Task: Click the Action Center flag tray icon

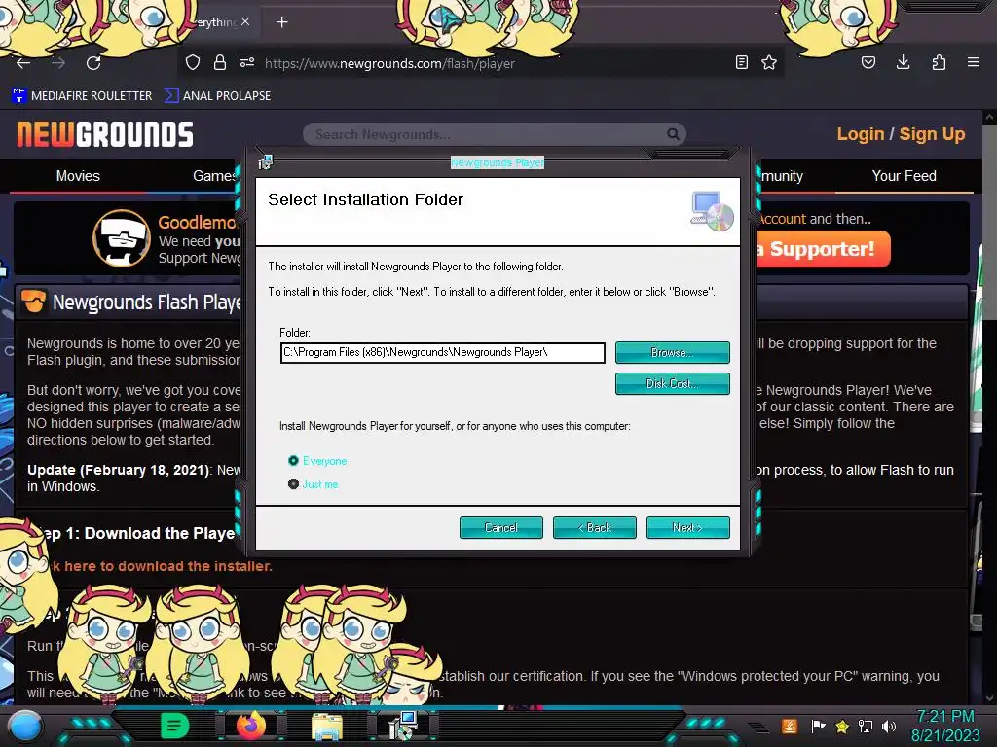Action: (818, 726)
